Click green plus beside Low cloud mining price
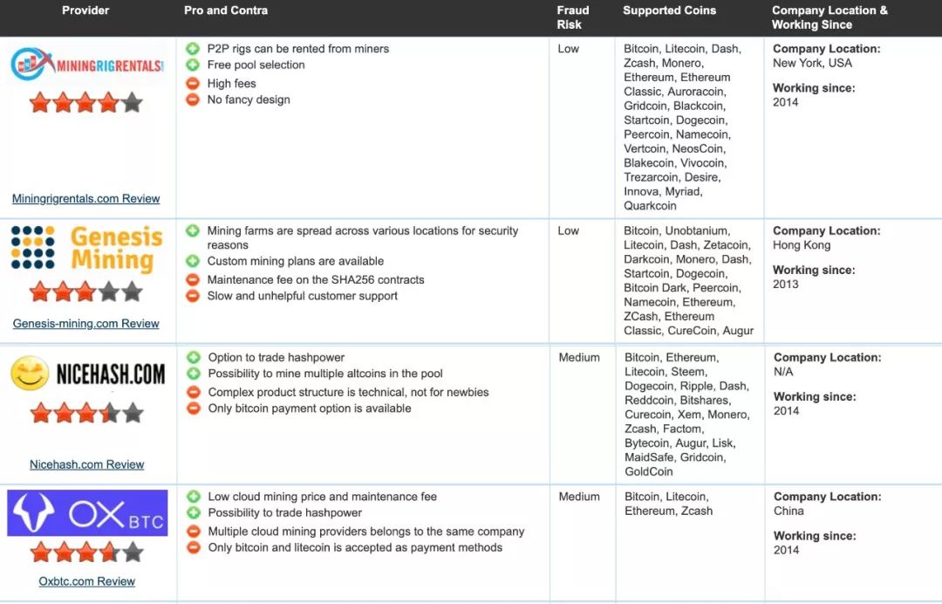This screenshot has height=604, width=942. pyautogui.click(x=194, y=497)
